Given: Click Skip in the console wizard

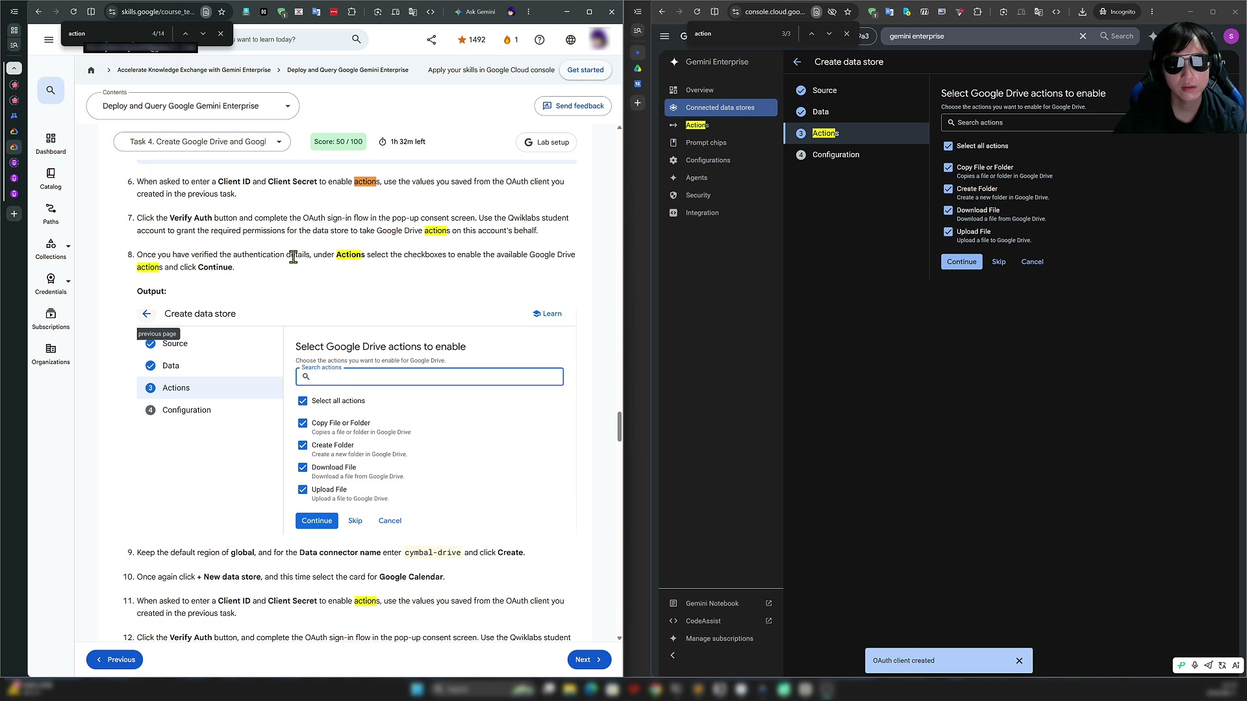Looking at the screenshot, I should coord(998,262).
